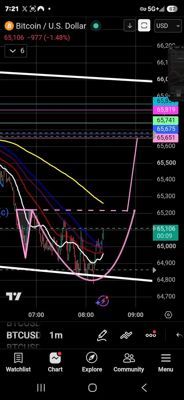Switch to the Explore tab

point(92,362)
